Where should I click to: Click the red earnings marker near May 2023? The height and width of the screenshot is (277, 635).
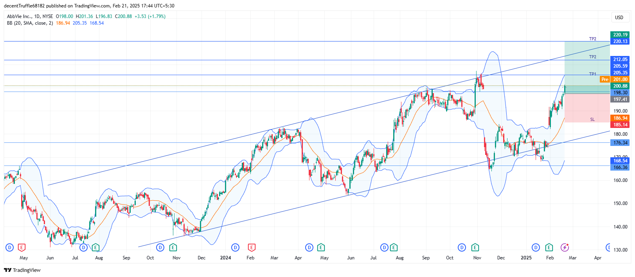(x=22, y=247)
